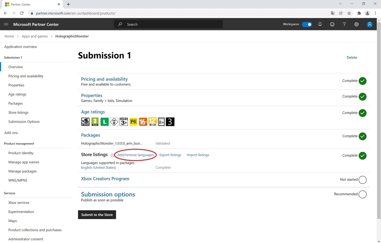Click the Store listings green checkmark
381x243 pixels.
363,156
